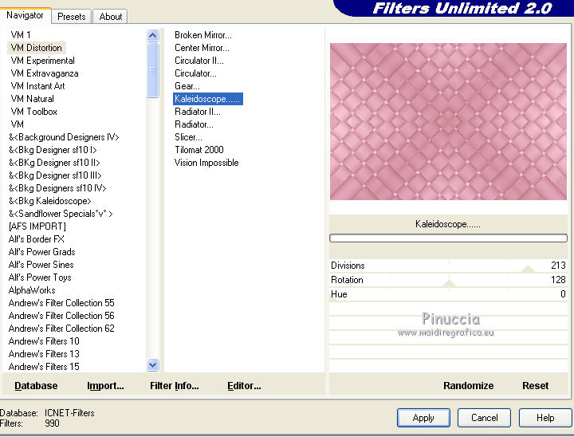Click the pink quilted preview image
This screenshot has width=574, height=437.
(448, 122)
